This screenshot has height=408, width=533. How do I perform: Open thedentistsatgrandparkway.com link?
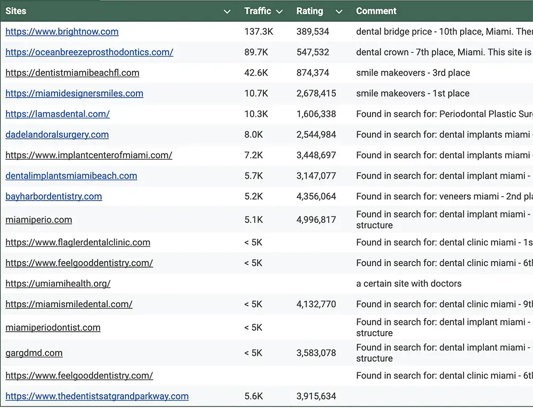[x=97, y=396]
